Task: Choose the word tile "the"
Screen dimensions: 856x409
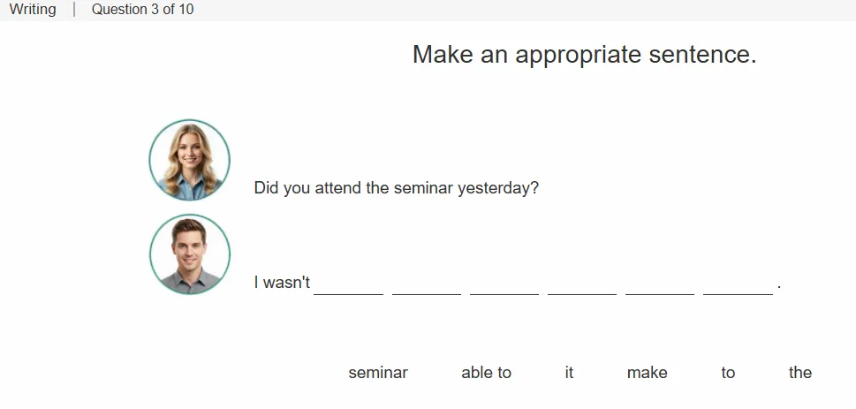Action: [x=799, y=373]
